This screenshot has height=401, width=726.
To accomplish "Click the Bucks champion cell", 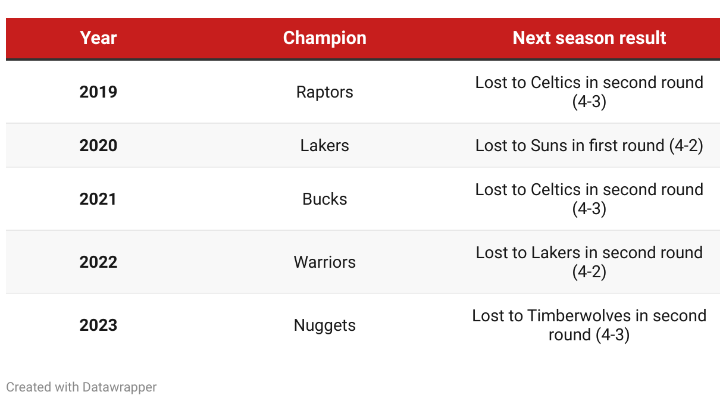I will pos(324,199).
